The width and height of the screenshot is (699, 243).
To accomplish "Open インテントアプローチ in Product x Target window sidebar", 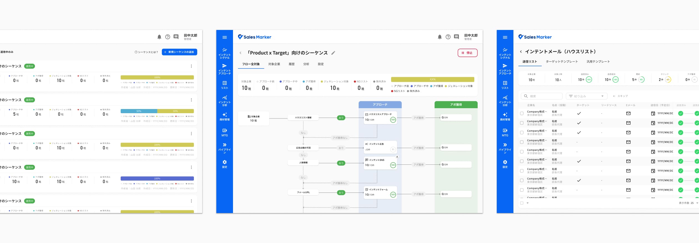I will tap(225, 69).
